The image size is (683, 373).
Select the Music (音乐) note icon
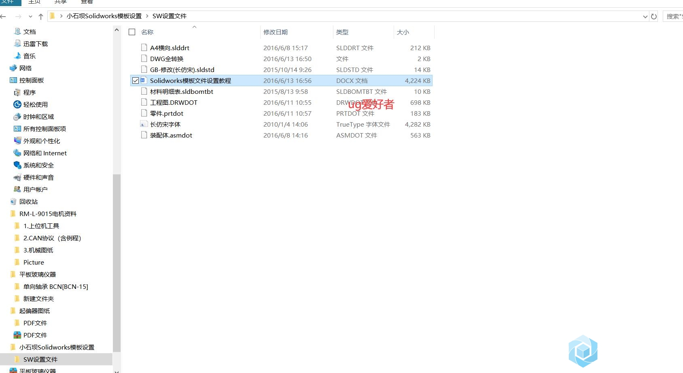pyautogui.click(x=17, y=56)
